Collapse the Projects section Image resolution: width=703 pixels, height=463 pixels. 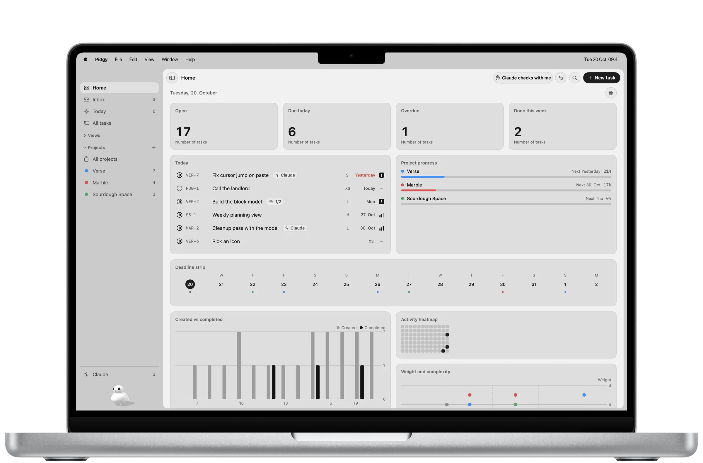[94, 147]
